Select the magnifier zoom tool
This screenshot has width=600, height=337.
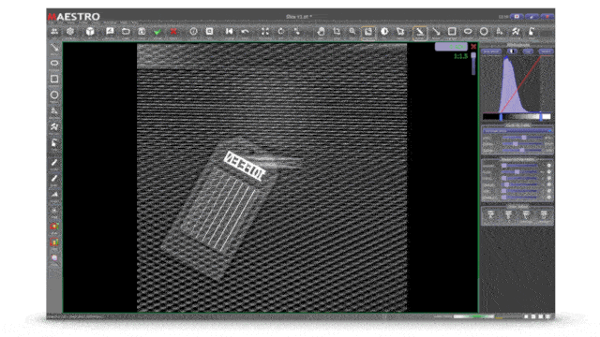click(352, 32)
